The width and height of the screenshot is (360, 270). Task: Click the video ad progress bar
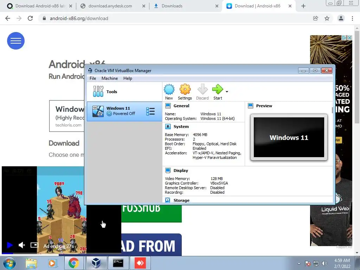pos(62,253)
